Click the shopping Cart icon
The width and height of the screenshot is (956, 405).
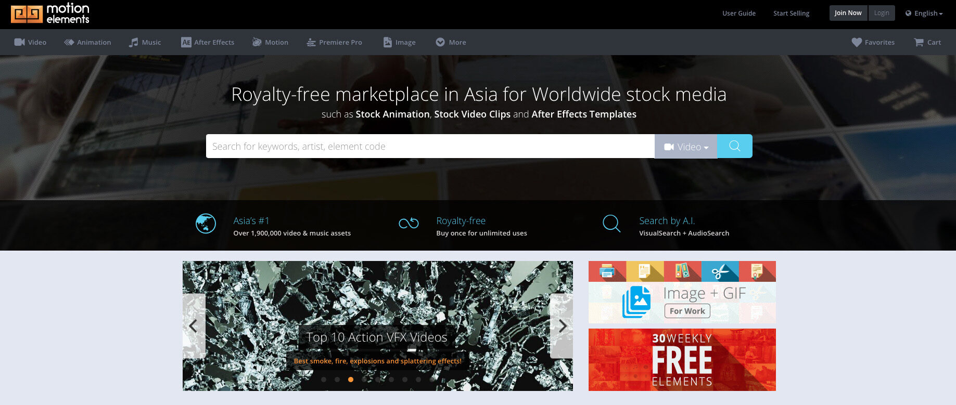pyautogui.click(x=919, y=42)
